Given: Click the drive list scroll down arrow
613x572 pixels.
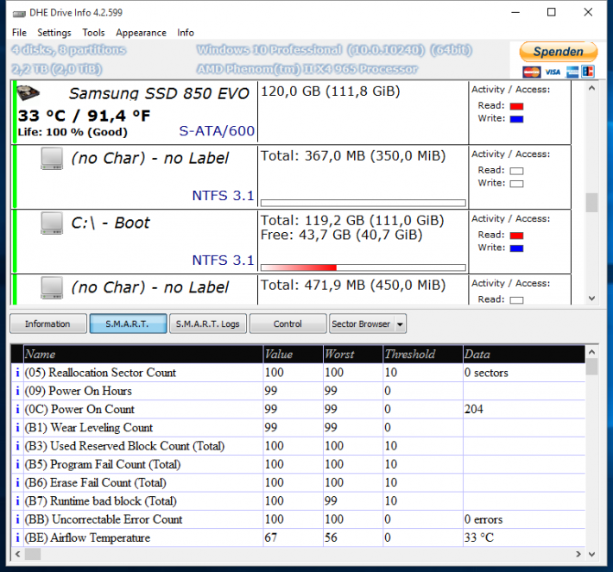Looking at the screenshot, I should click(591, 299).
